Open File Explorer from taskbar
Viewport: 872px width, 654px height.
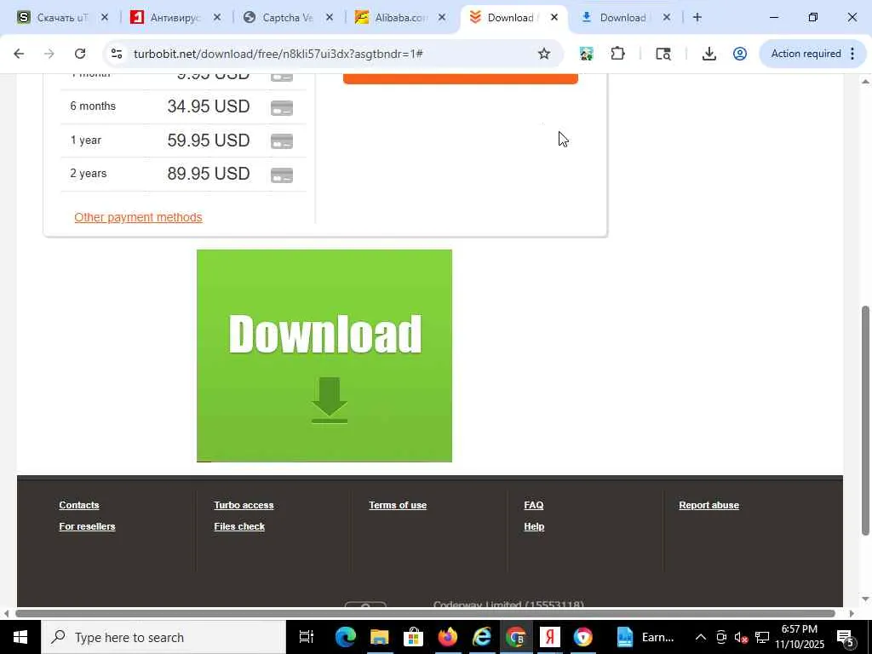[379, 637]
